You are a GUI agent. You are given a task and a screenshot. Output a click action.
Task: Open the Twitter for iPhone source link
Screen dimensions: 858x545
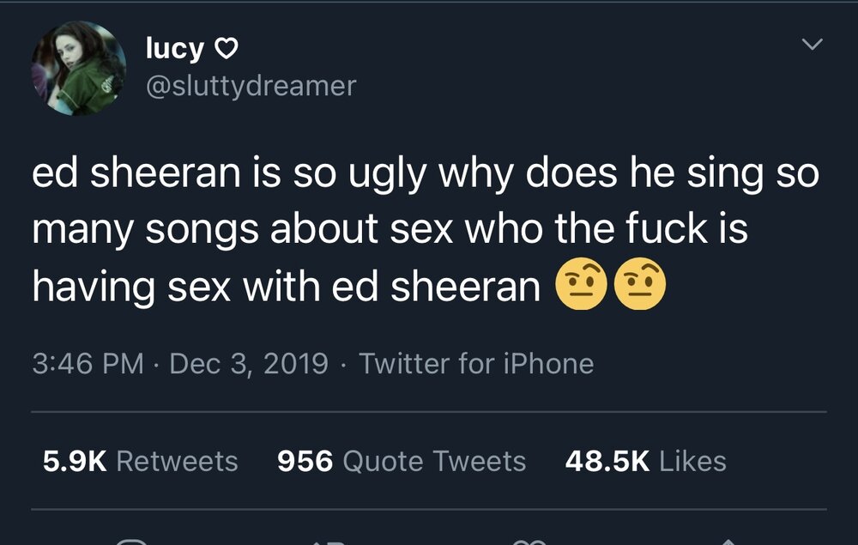pyautogui.click(x=476, y=364)
